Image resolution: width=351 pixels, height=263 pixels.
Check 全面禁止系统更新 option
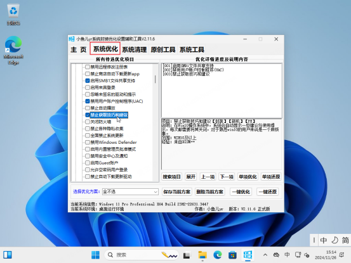(x=88, y=136)
